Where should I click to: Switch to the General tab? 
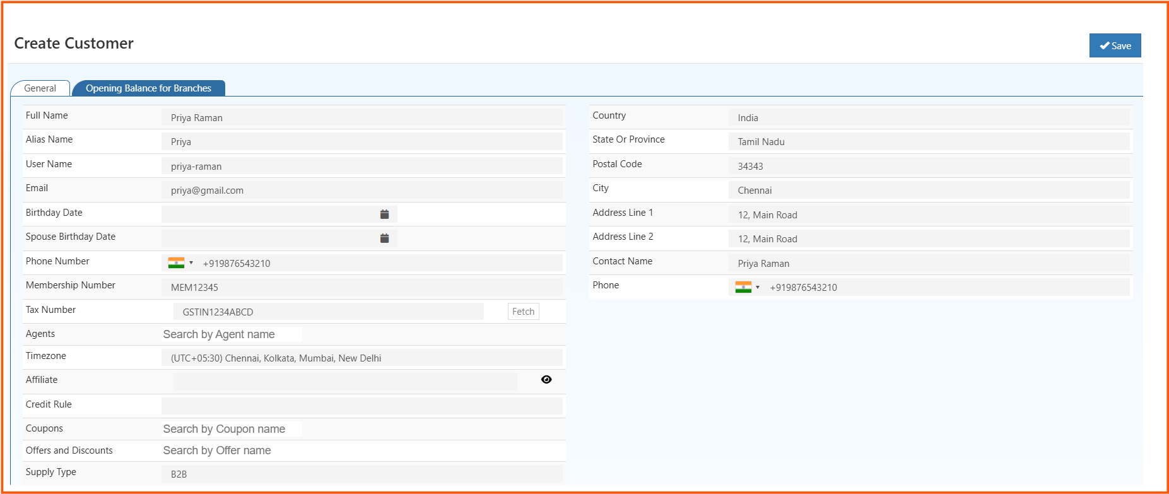[40, 88]
